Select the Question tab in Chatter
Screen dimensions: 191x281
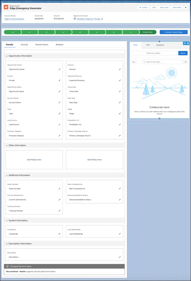click(160, 45)
